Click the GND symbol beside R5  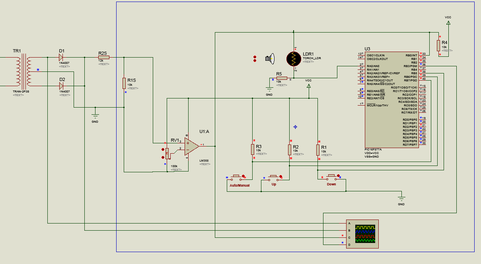coord(269,89)
